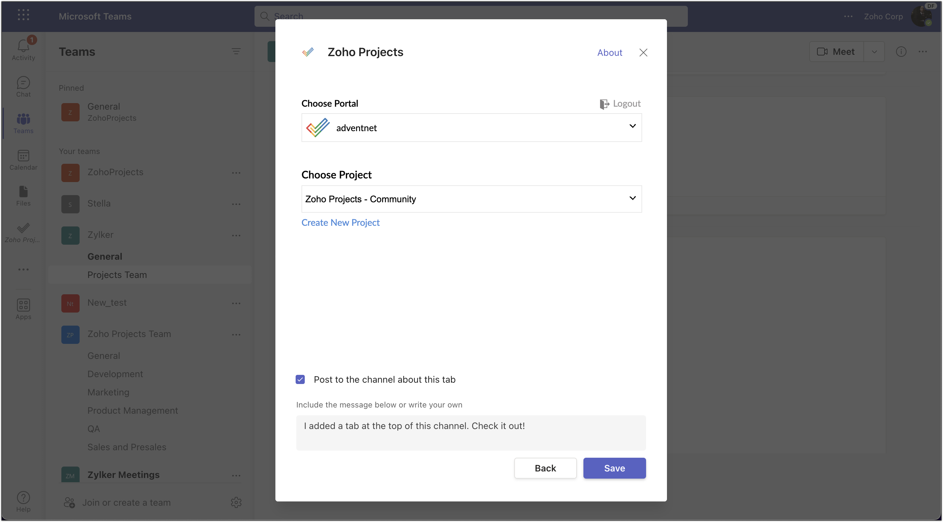943x522 pixels.
Task: Open the Zoho Projects app icon in sidebar
Action: pyautogui.click(x=23, y=229)
